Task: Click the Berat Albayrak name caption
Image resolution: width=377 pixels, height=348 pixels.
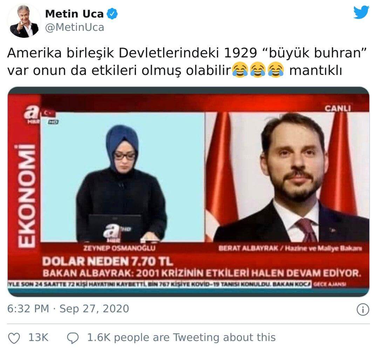Action: coord(248,248)
